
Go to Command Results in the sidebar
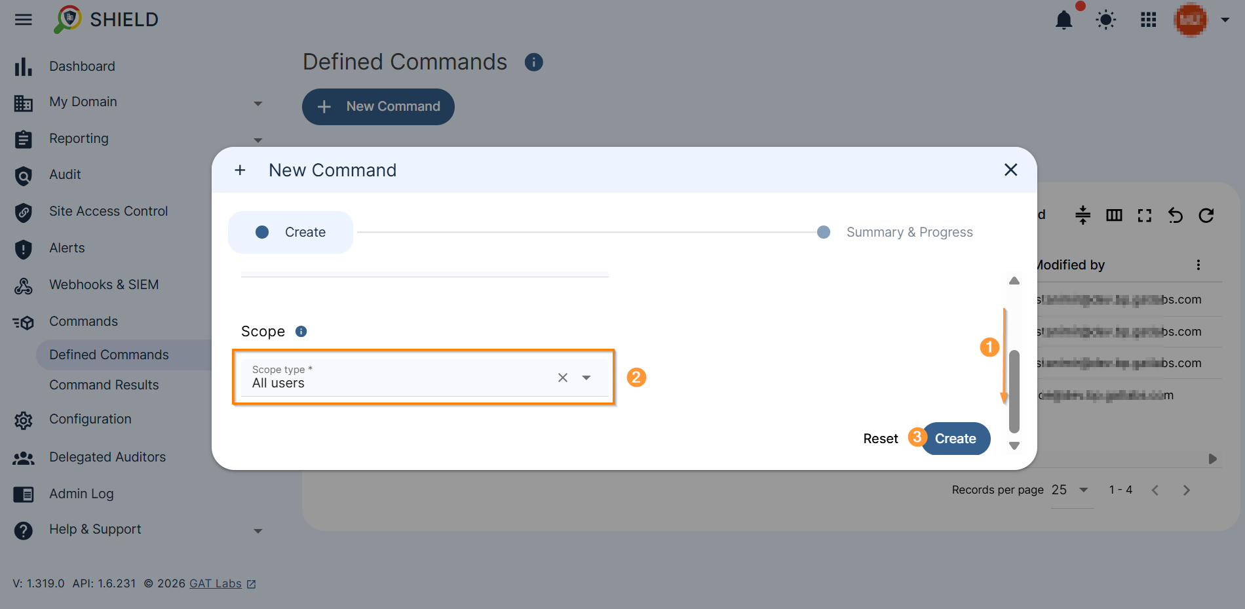click(104, 385)
